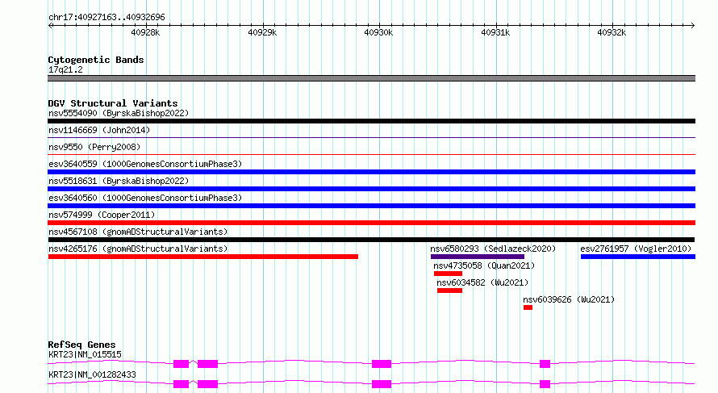Select the 40929k ruler position label
This screenshot has height=393, width=718.
pyautogui.click(x=262, y=32)
